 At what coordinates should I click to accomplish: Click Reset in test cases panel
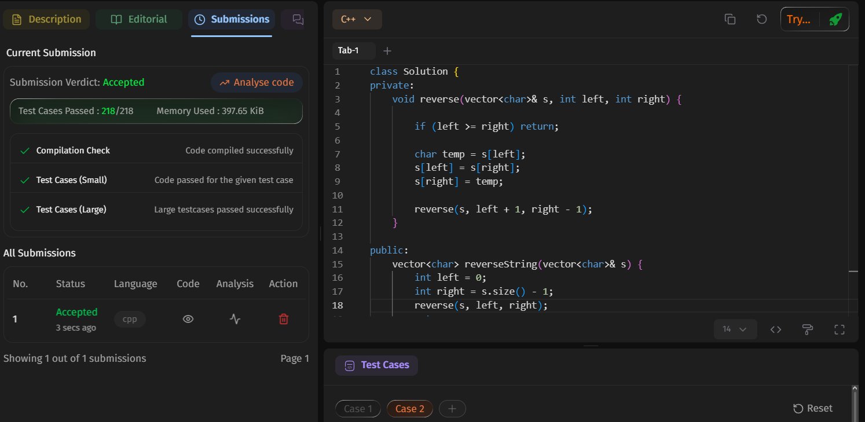point(813,409)
